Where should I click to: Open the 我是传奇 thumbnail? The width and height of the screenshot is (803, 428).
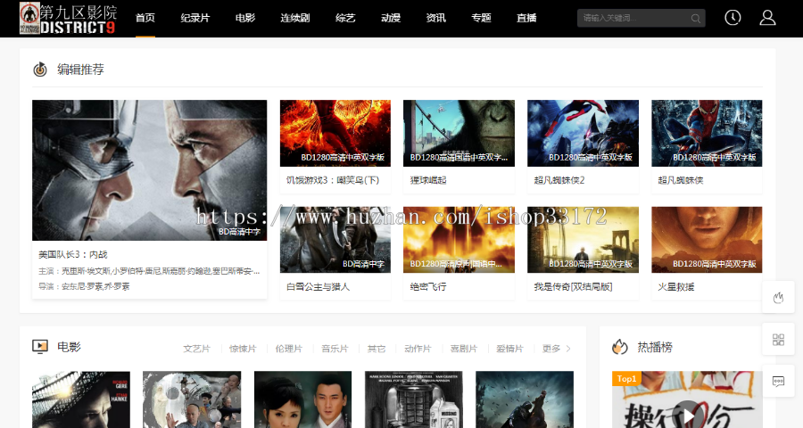point(583,240)
